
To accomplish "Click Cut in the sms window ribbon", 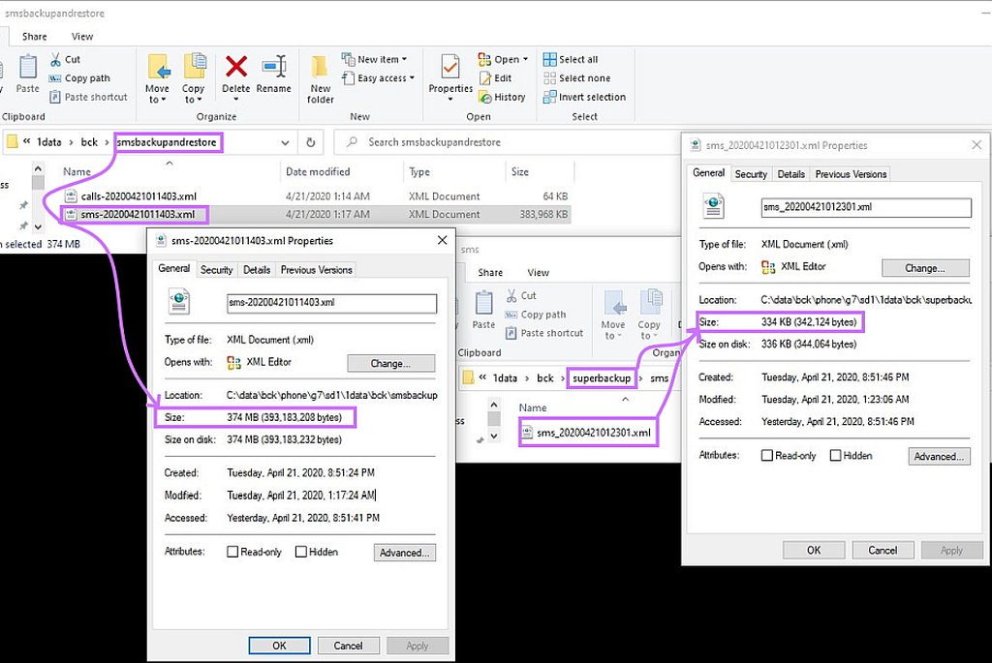I will pos(520,295).
